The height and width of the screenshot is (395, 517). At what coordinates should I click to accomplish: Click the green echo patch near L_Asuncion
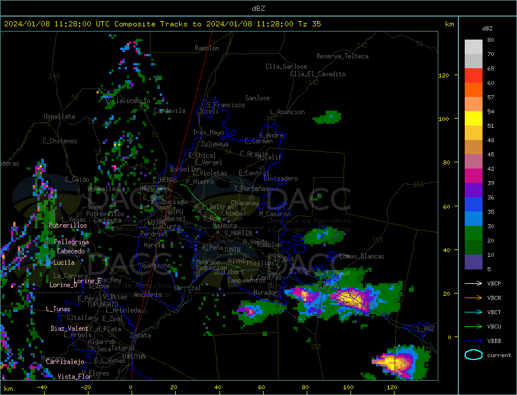pyautogui.click(x=327, y=118)
